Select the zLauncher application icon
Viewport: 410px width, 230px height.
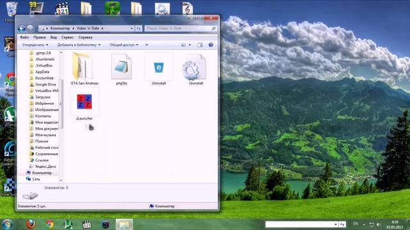[85, 104]
